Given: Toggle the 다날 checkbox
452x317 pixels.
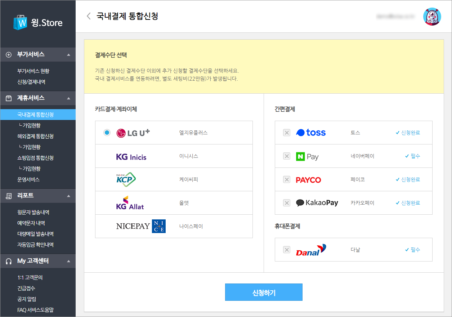Looking at the screenshot, I should point(287,250).
